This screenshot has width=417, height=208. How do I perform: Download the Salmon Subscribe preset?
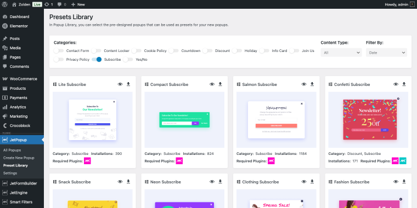pyautogui.click(x=312, y=84)
